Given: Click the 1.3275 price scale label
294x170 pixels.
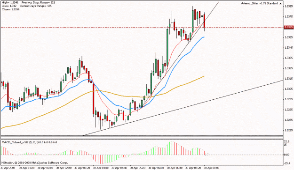Looking at the screenshot, I should 288,120.
